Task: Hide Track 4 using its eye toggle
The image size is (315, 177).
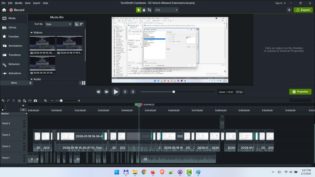Action: point(24,120)
